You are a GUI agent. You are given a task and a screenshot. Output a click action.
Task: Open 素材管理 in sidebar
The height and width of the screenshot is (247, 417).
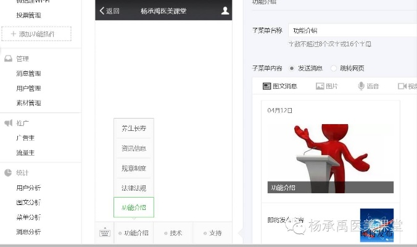point(28,103)
